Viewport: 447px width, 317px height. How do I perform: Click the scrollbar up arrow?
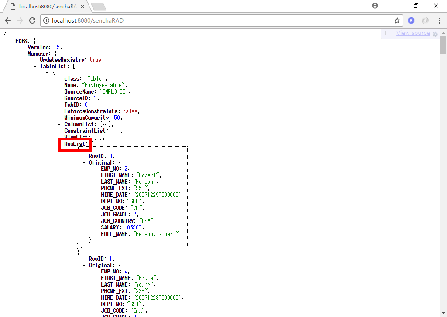point(443,32)
